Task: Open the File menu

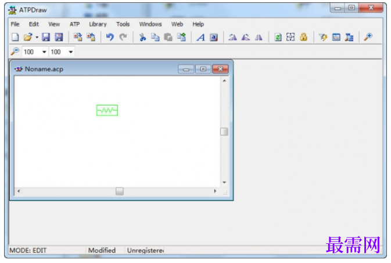Action: tap(15, 24)
